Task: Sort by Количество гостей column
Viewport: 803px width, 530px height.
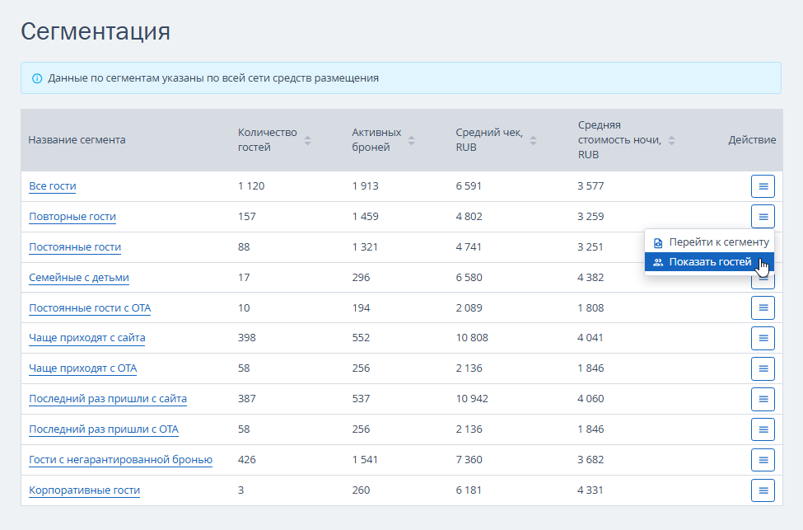Action: pyautogui.click(x=307, y=140)
